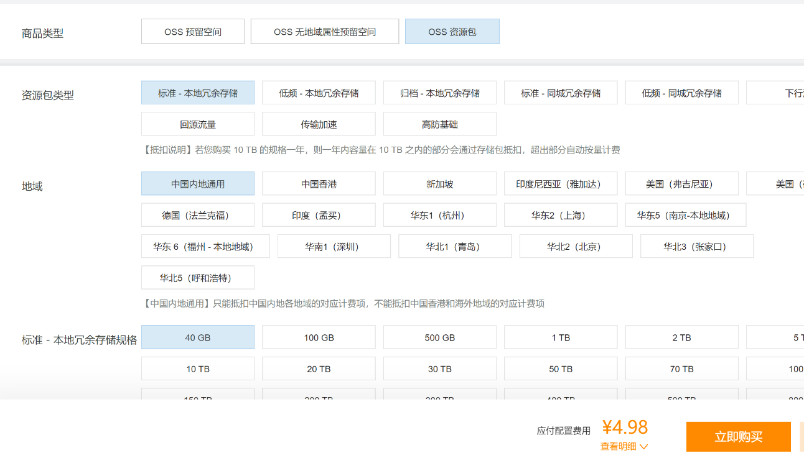Click the 中国内地通用 restriction note
The image size is (804, 453).
click(x=344, y=303)
